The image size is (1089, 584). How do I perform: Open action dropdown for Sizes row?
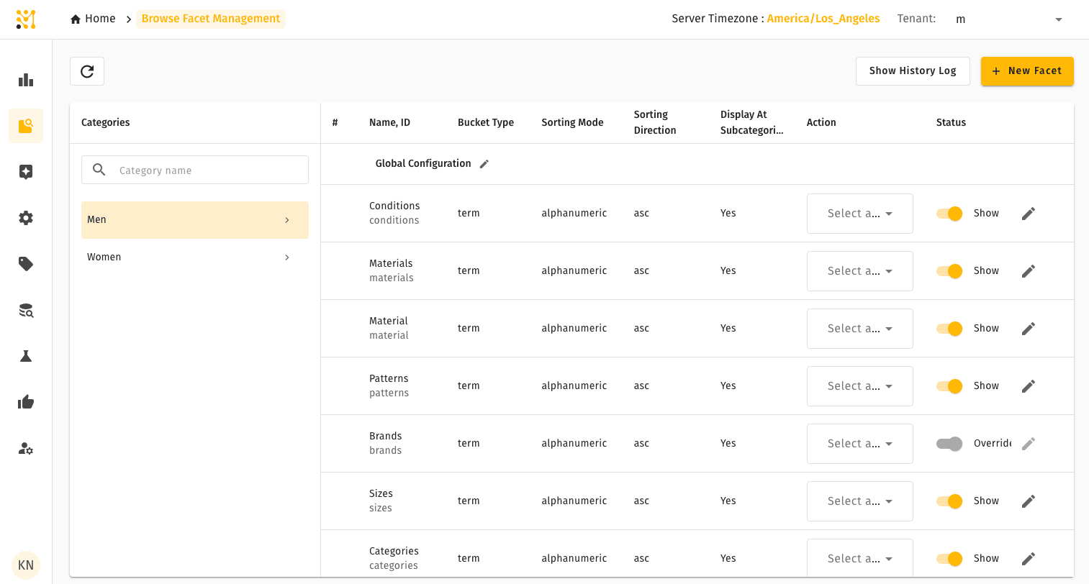point(859,501)
